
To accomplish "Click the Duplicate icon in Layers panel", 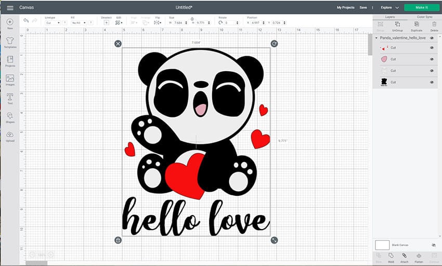I will [417, 24].
